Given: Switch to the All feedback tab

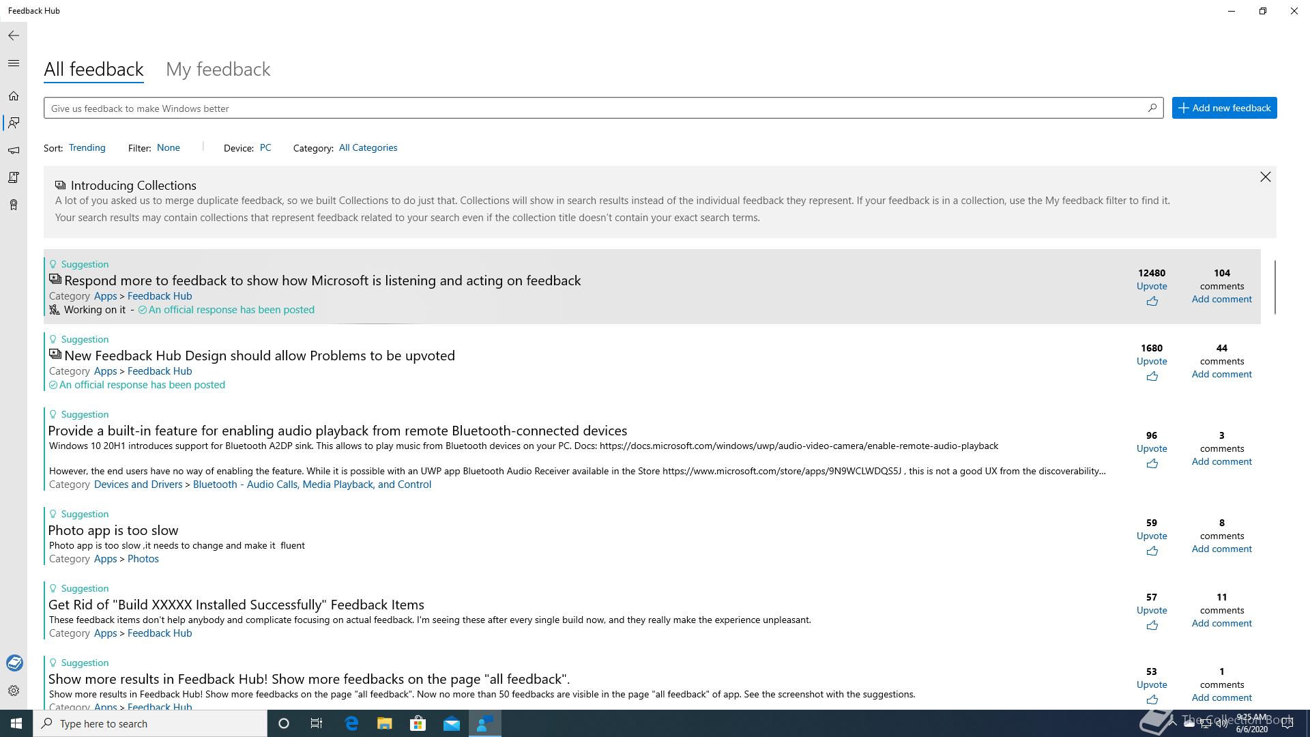Looking at the screenshot, I should pos(93,70).
